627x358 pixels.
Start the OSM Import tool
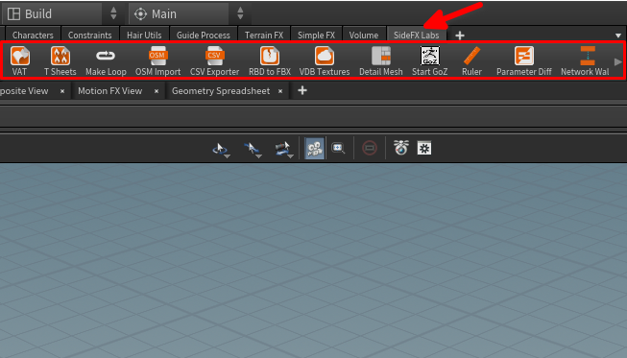pos(157,60)
